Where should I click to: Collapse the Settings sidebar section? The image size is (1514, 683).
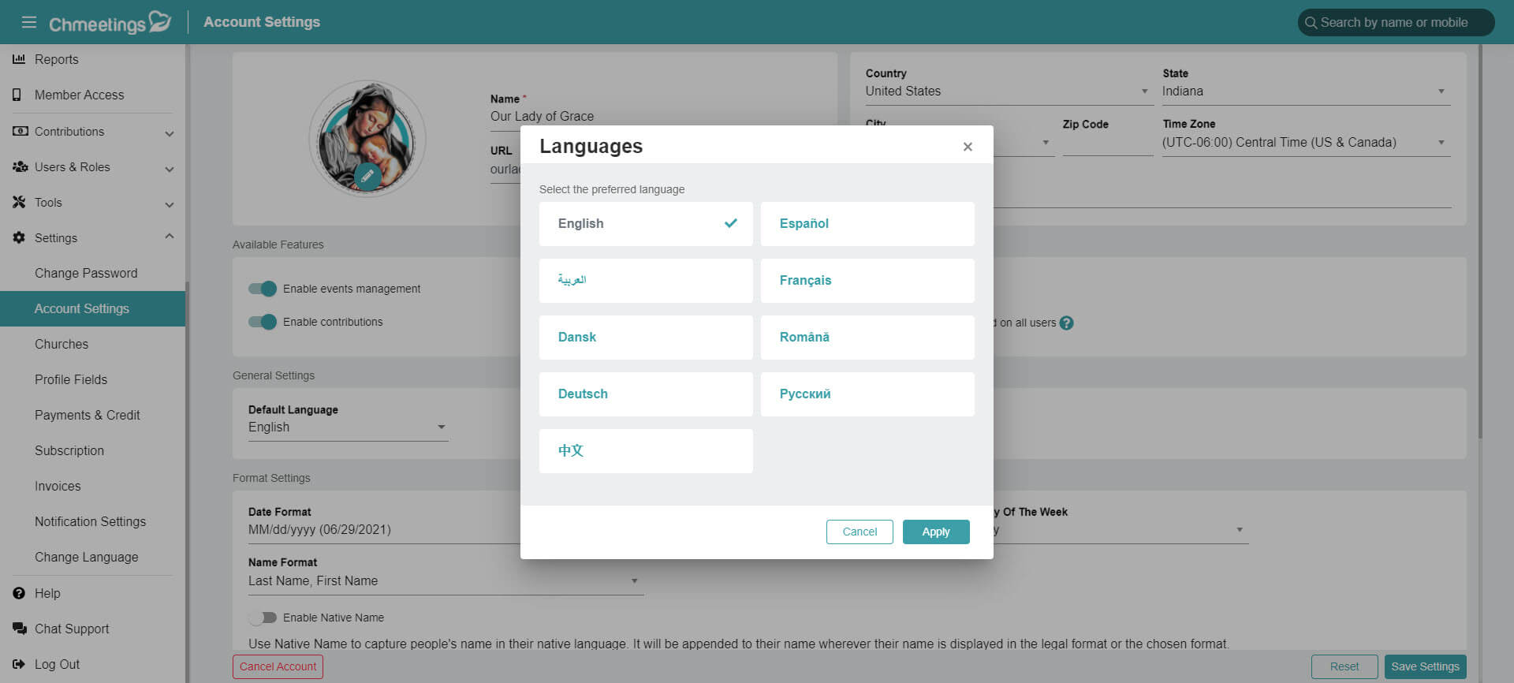pyautogui.click(x=170, y=237)
